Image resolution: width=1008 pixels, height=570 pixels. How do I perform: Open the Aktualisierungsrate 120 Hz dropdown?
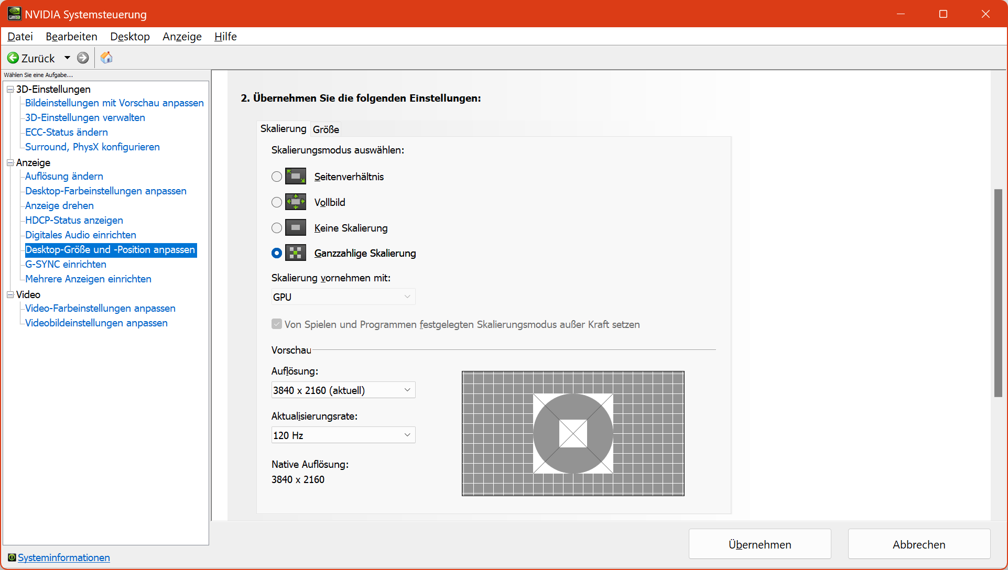[x=343, y=435]
